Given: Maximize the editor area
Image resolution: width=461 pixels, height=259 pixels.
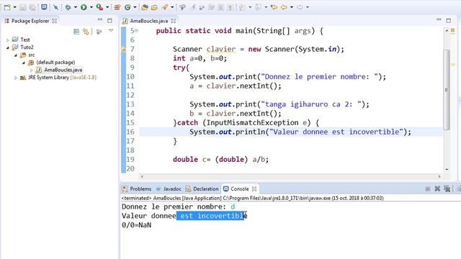Looking at the screenshot, I should click(448, 21).
